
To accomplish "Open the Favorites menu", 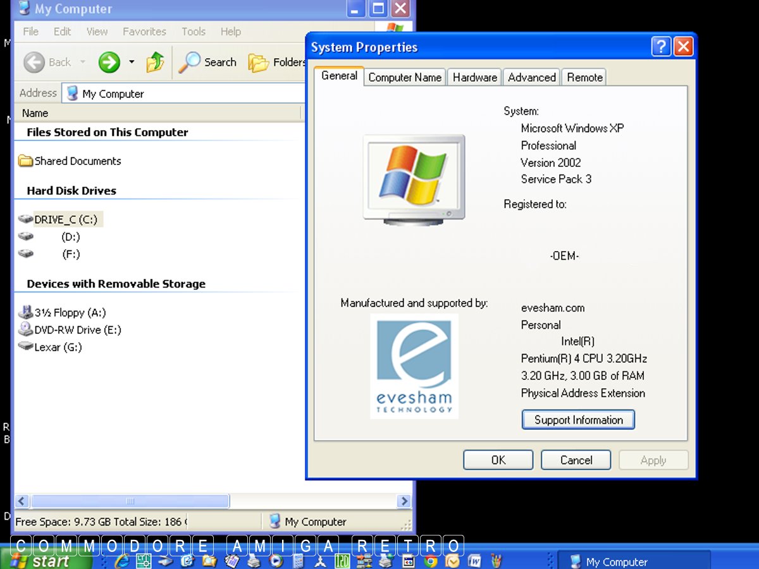I will 144,31.
